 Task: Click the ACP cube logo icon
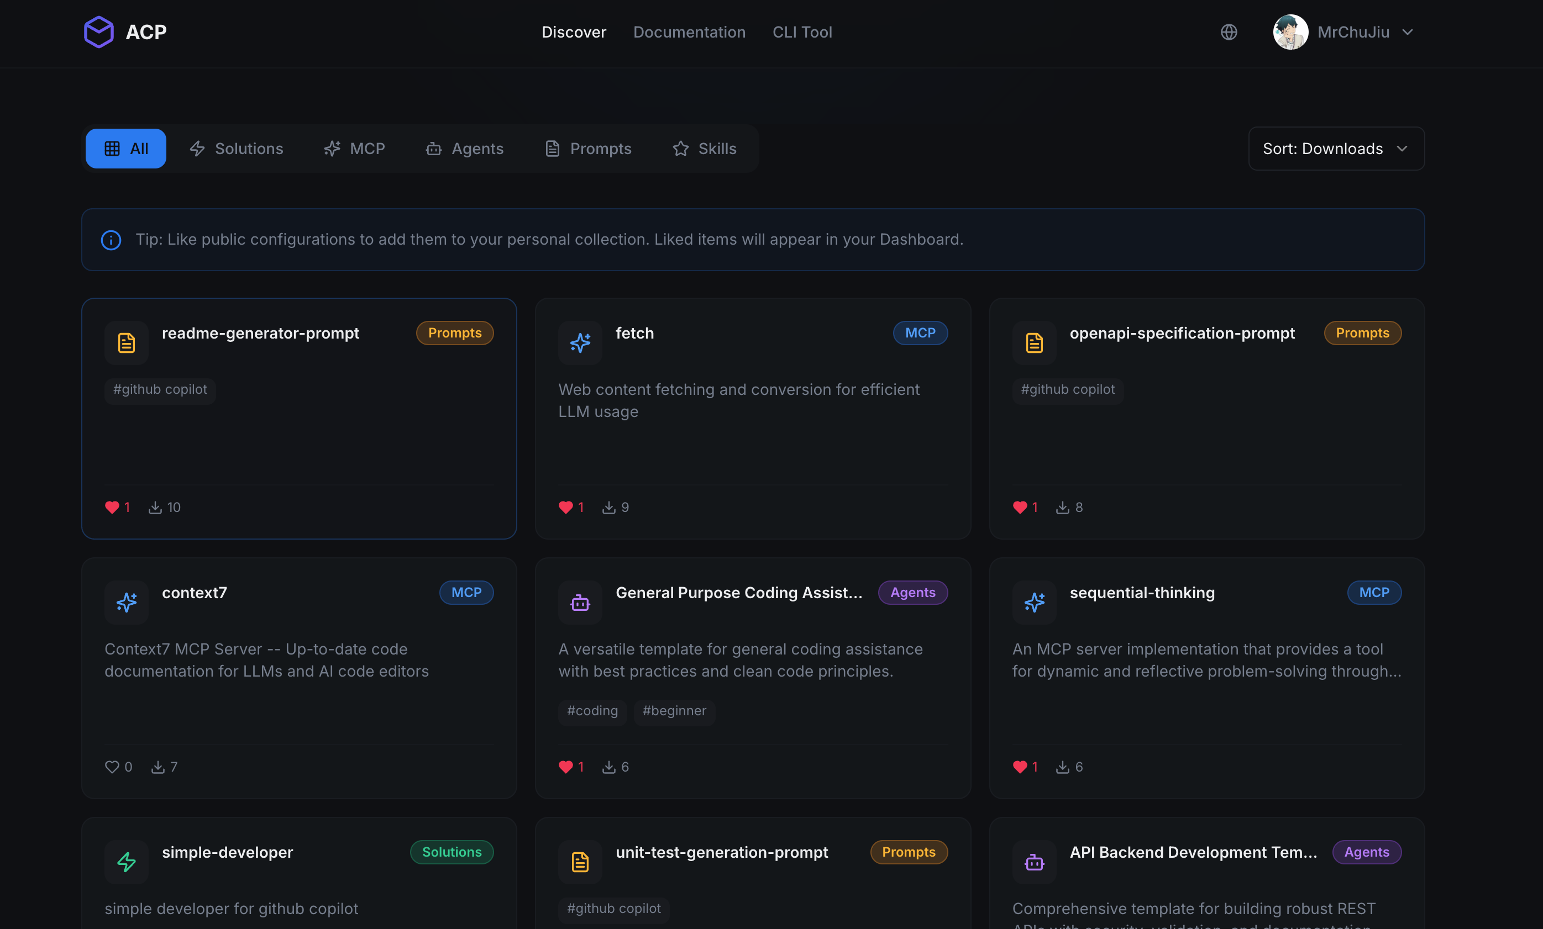[99, 32]
